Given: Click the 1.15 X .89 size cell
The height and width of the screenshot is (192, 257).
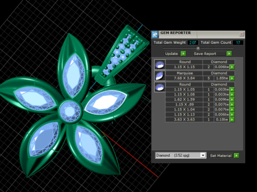Looking at the screenshot, I should click(x=184, y=105).
